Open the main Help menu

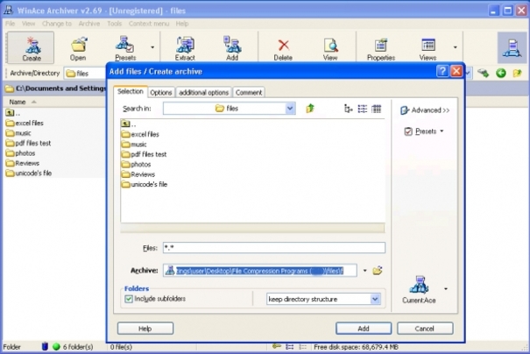(x=182, y=24)
